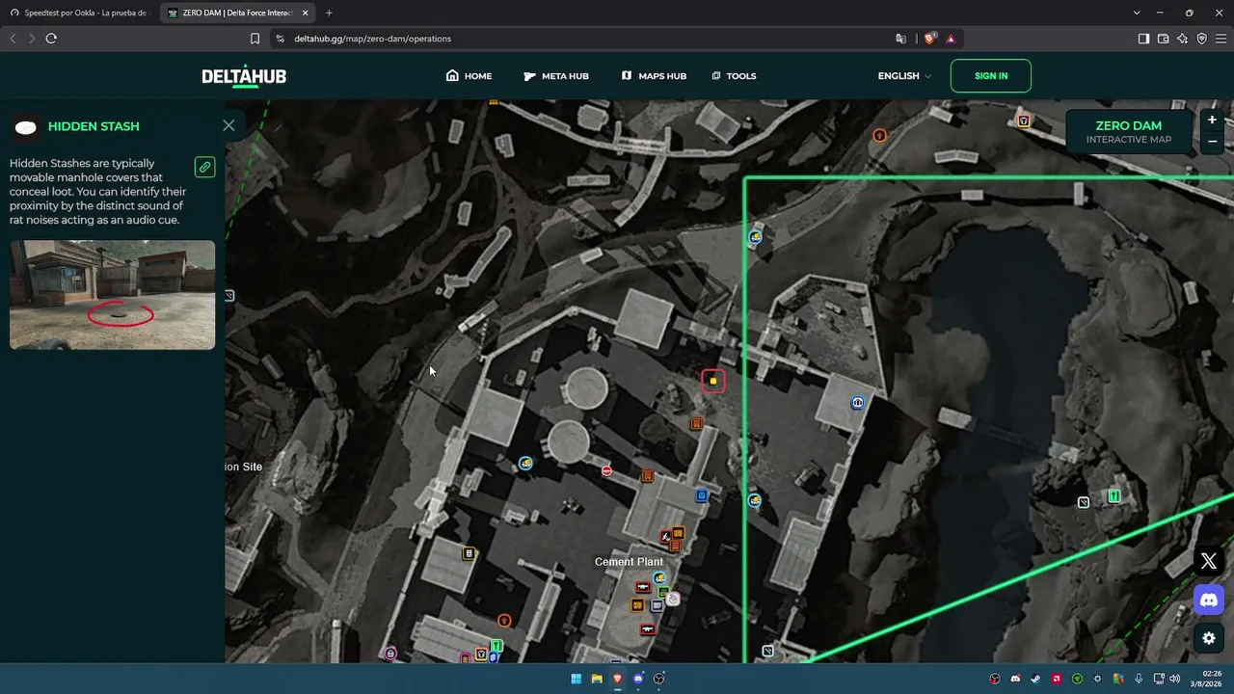Viewport: 1234px width, 694px height.
Task: Open the Windows Start menu
Action: 577,679
